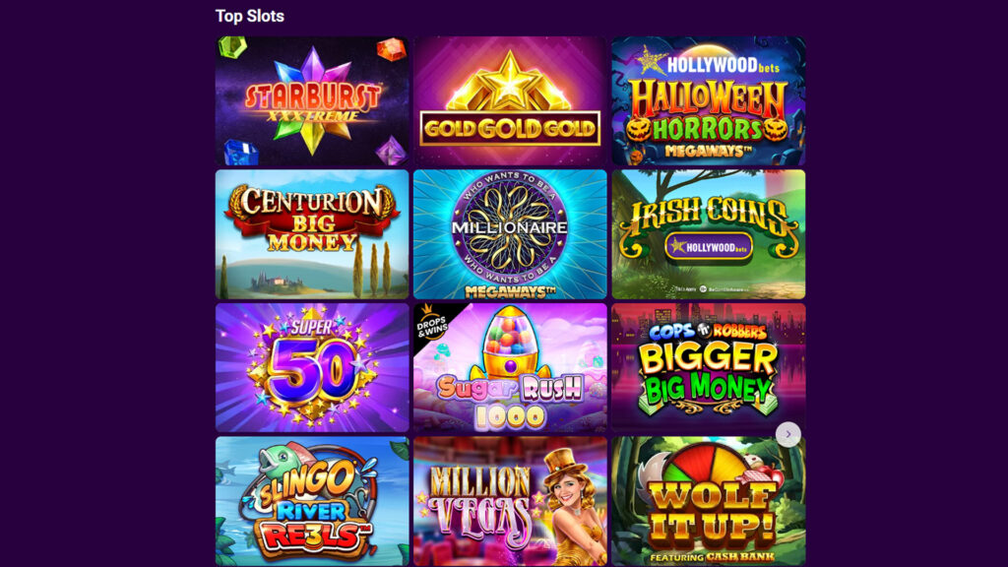This screenshot has height=567, width=1008.
Task: Play the Irish Coins slot game
Action: [709, 234]
